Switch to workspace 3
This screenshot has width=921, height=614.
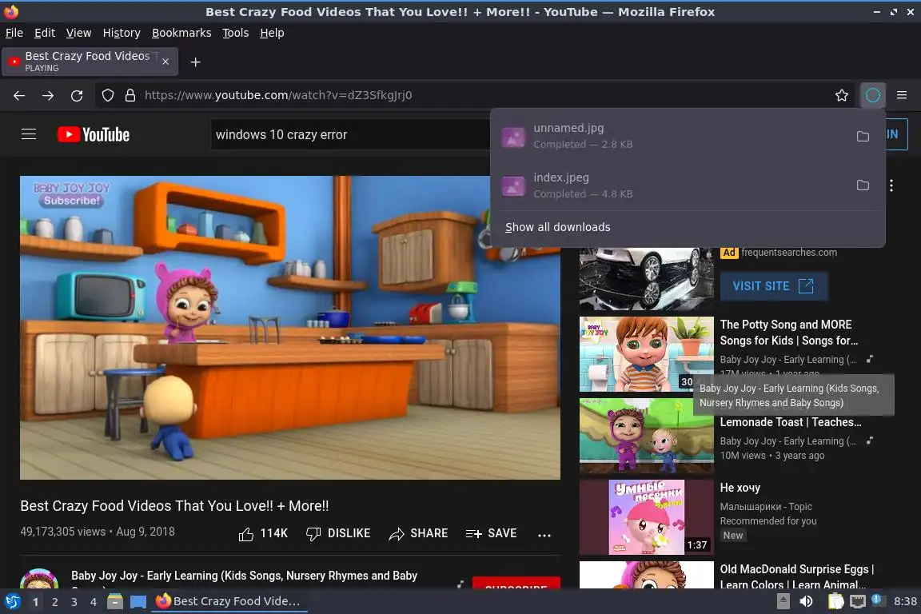74,602
